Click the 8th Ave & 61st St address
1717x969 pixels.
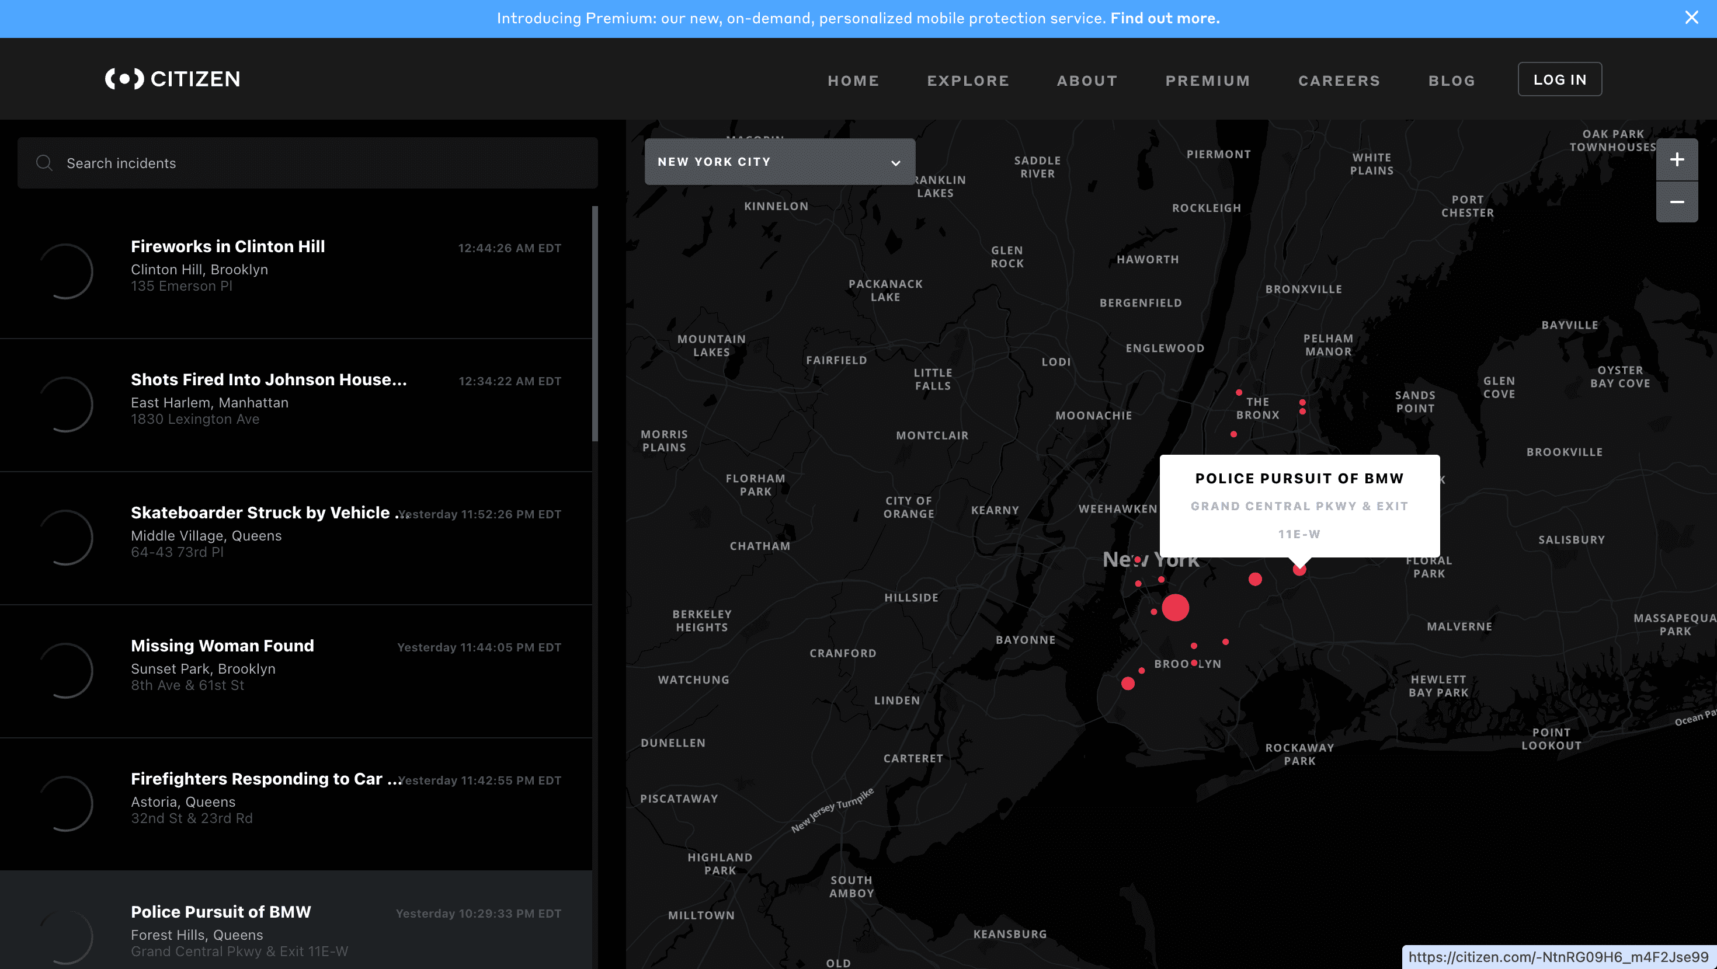coord(187,685)
